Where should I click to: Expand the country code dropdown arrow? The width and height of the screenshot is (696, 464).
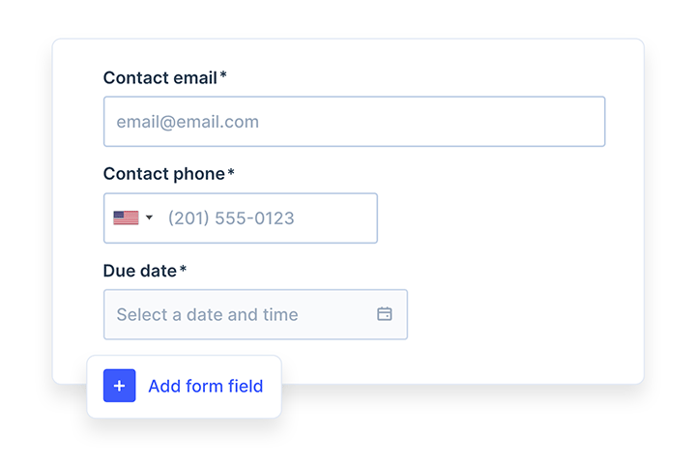tap(149, 218)
